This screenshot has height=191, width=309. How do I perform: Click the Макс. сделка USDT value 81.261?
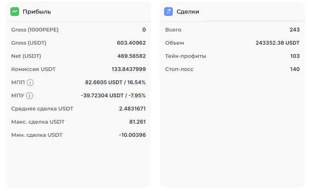(136, 122)
